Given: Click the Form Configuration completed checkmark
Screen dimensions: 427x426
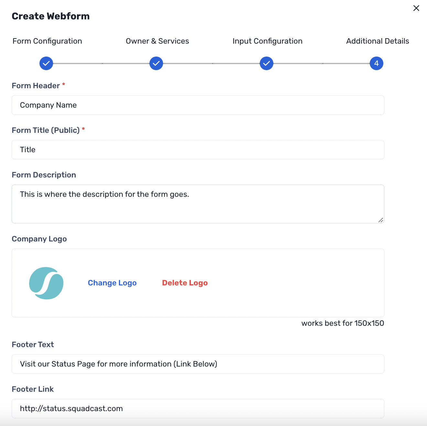Looking at the screenshot, I should tap(46, 63).
